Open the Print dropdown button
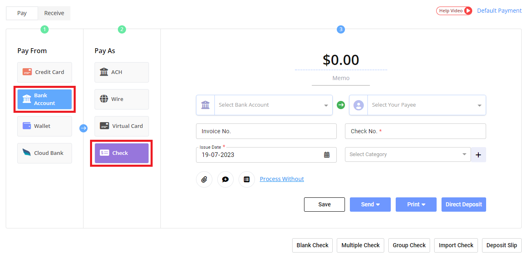The image size is (525, 255). click(416, 204)
